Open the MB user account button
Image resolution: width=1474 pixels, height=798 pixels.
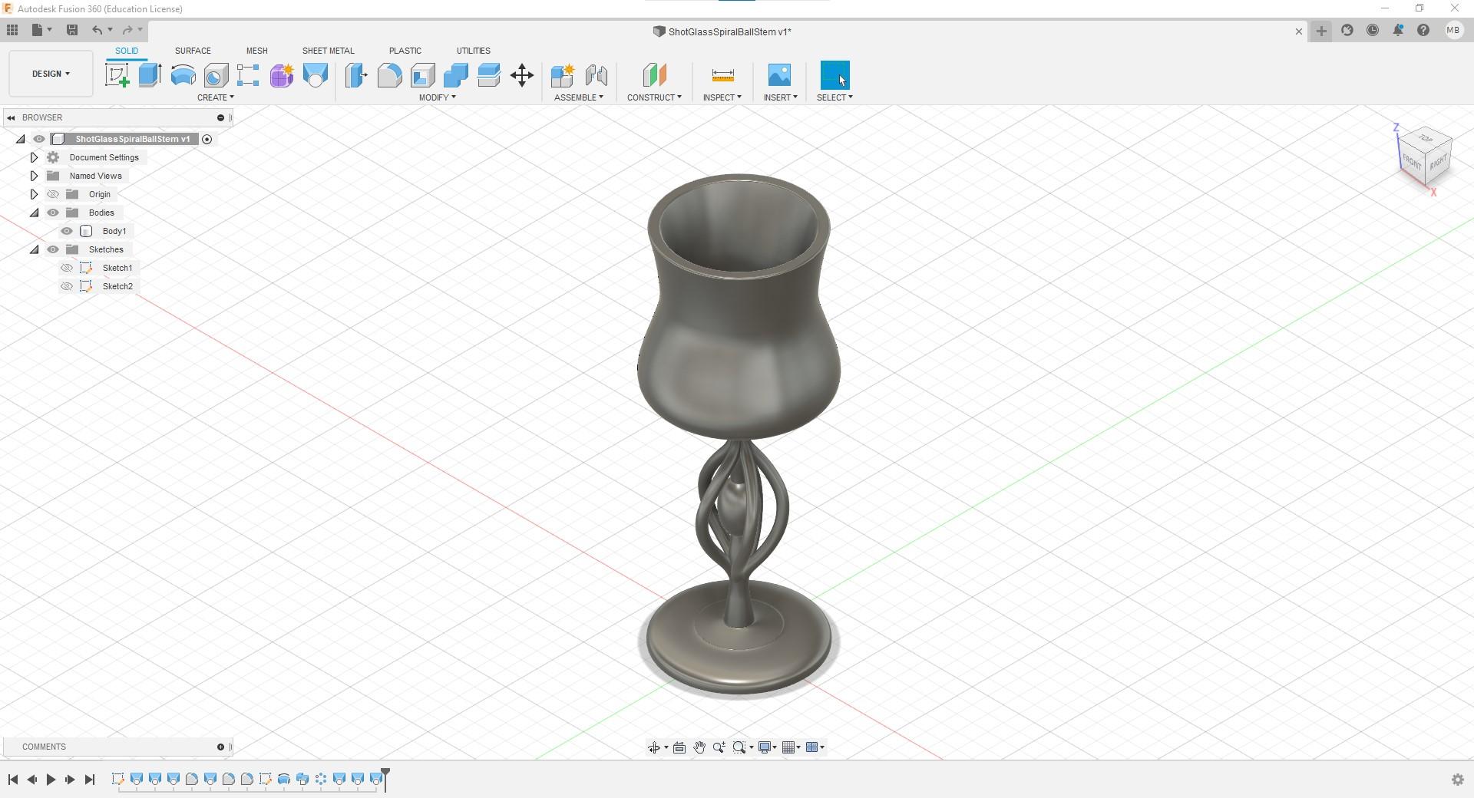tap(1453, 30)
